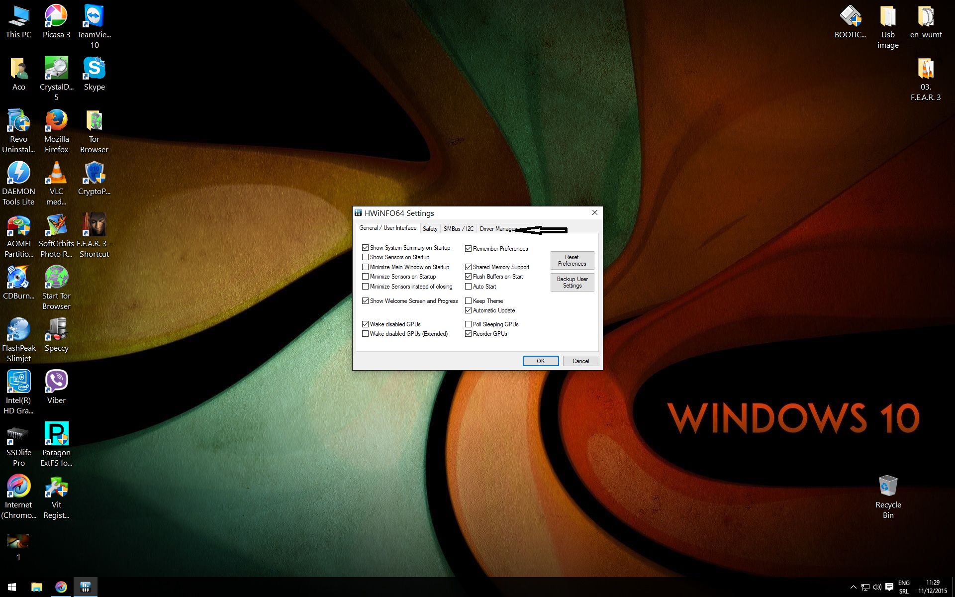Open the Viber desktop shortcut

pos(56,382)
